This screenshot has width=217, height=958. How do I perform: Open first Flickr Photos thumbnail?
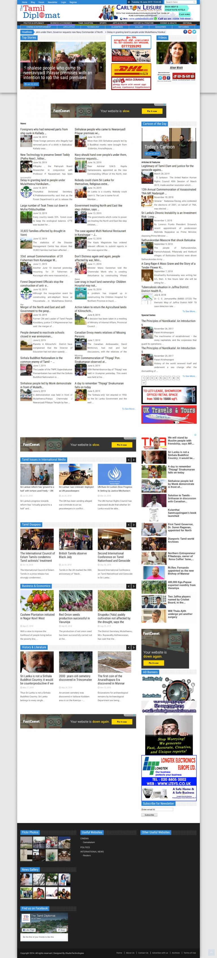click(26, 843)
